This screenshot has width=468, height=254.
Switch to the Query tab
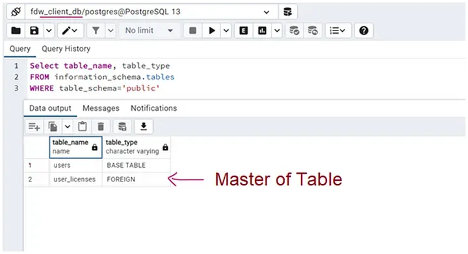click(20, 49)
